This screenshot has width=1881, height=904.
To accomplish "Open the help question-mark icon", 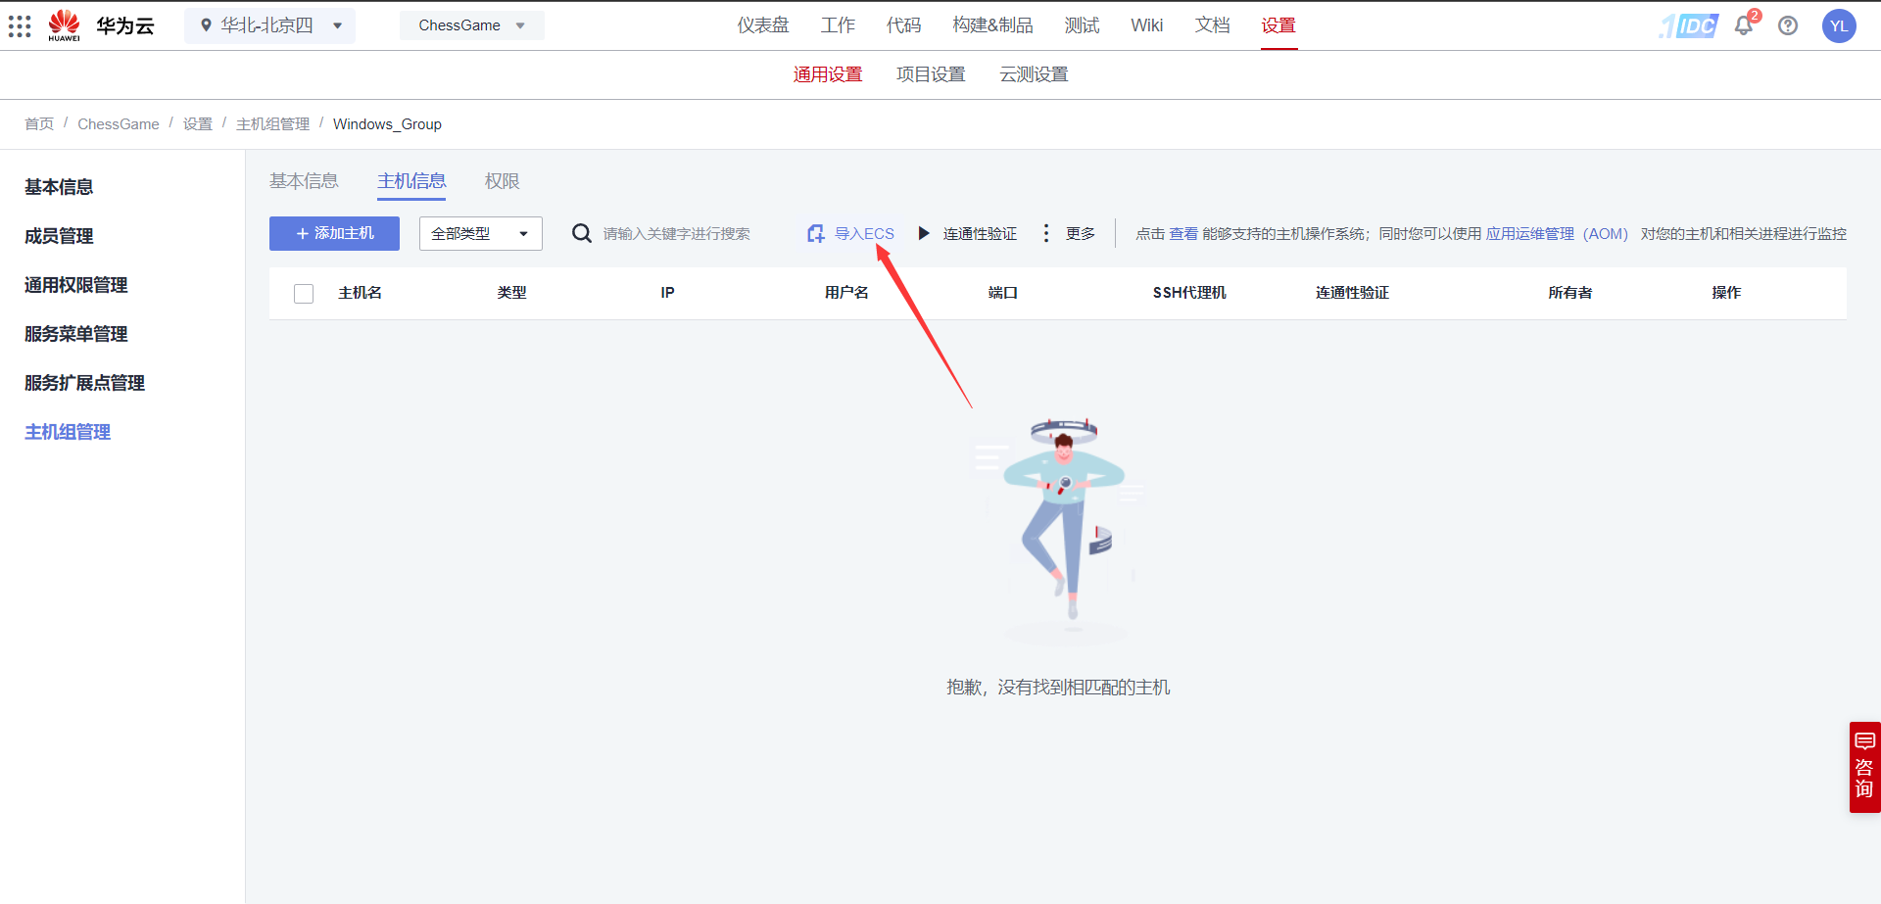I will 1788,25.
